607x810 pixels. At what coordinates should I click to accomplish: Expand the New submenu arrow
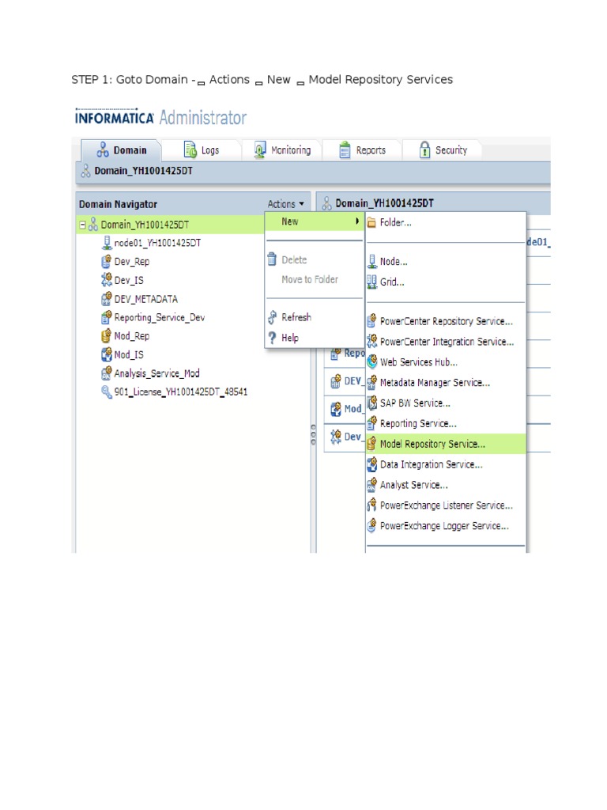pos(356,221)
